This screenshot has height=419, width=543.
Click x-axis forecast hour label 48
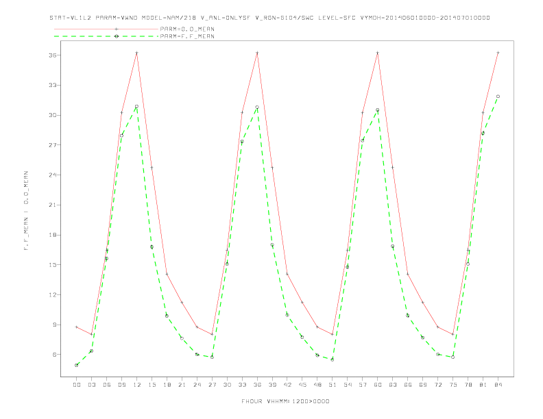coord(317,385)
